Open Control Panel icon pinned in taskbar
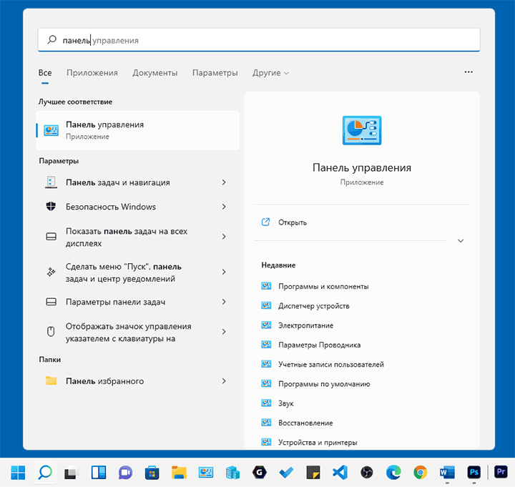The height and width of the screenshot is (487, 515). pyautogui.click(x=206, y=473)
